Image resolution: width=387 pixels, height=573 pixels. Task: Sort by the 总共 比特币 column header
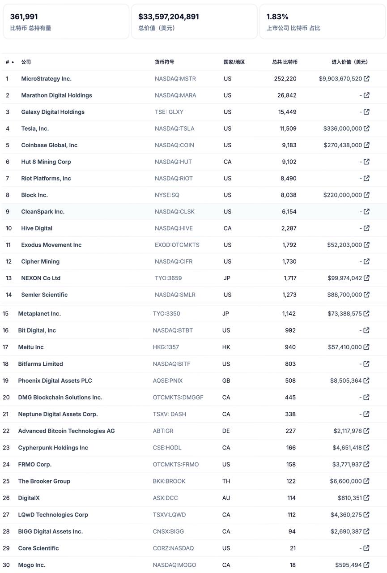click(285, 62)
